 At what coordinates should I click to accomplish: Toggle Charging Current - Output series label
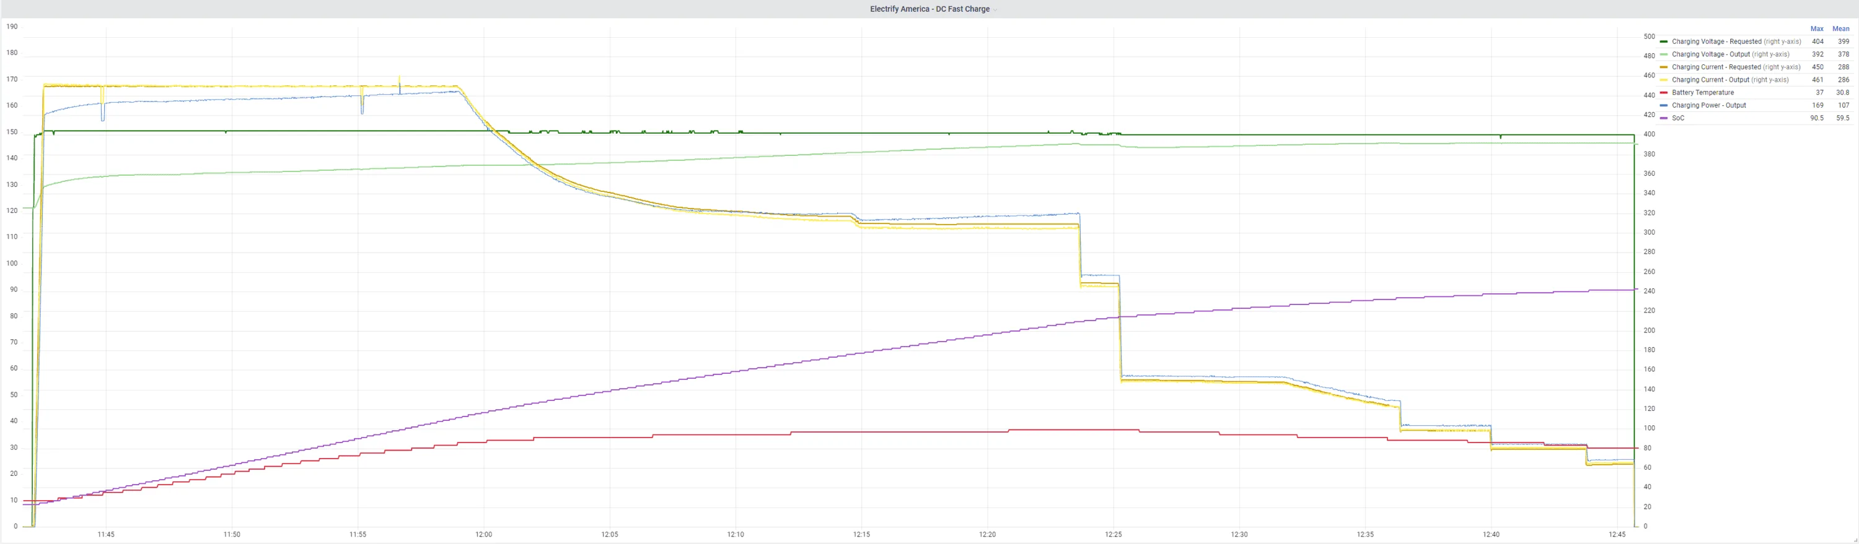tap(1710, 80)
